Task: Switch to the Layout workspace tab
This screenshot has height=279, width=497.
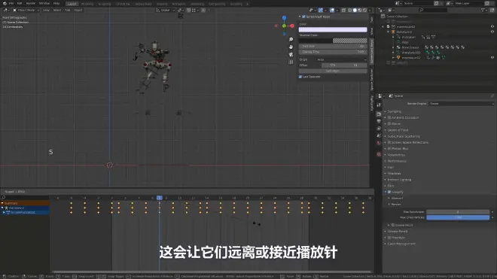Action: [72, 4]
